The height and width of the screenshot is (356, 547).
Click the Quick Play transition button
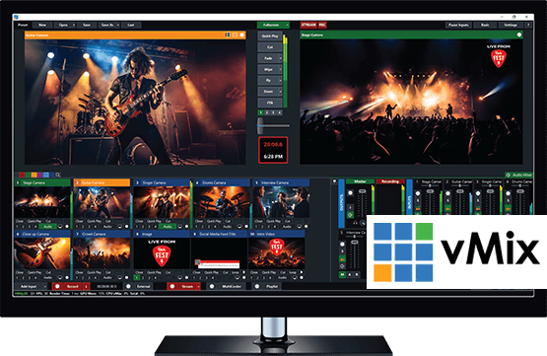coord(270,36)
